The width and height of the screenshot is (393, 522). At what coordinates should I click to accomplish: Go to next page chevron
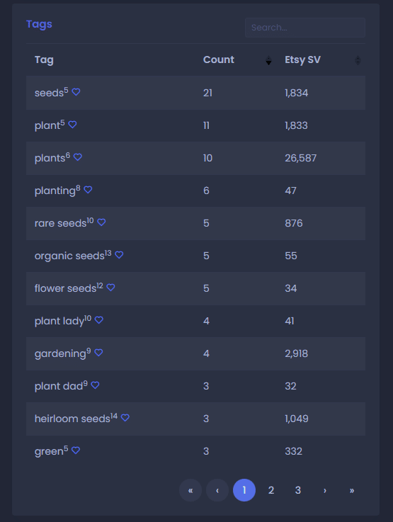pos(325,490)
